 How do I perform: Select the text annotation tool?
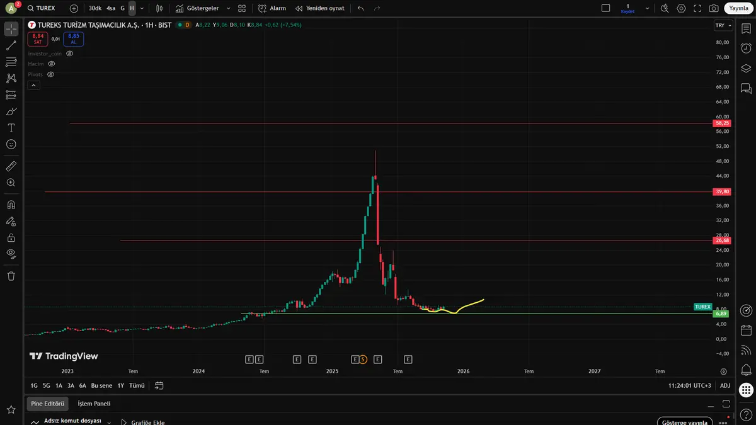[x=11, y=128]
